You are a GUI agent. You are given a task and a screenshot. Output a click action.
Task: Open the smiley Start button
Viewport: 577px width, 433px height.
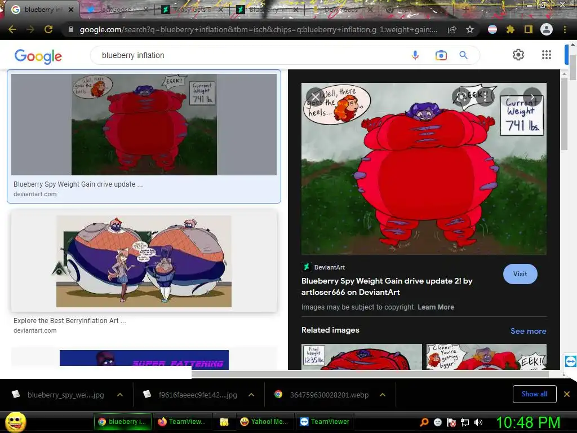[16, 422]
